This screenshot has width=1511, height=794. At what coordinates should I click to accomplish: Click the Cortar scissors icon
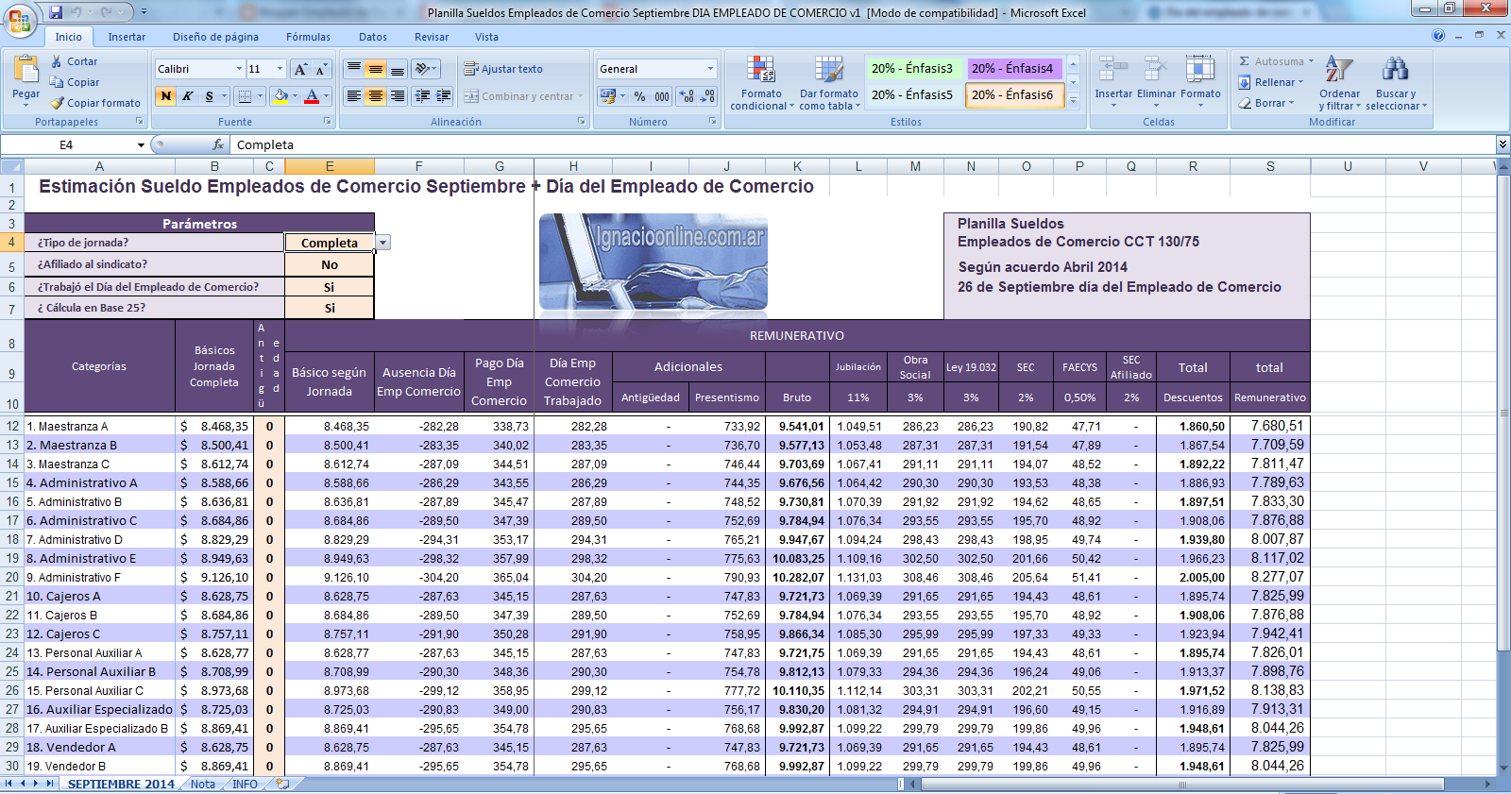pos(57,61)
